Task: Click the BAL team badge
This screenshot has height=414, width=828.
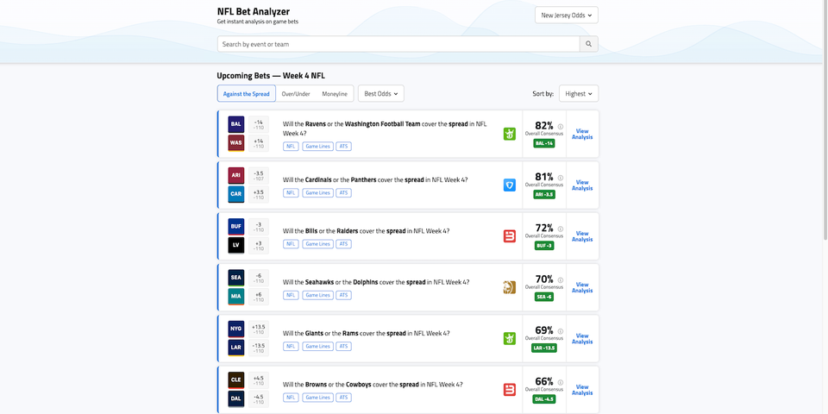Action: (236, 124)
